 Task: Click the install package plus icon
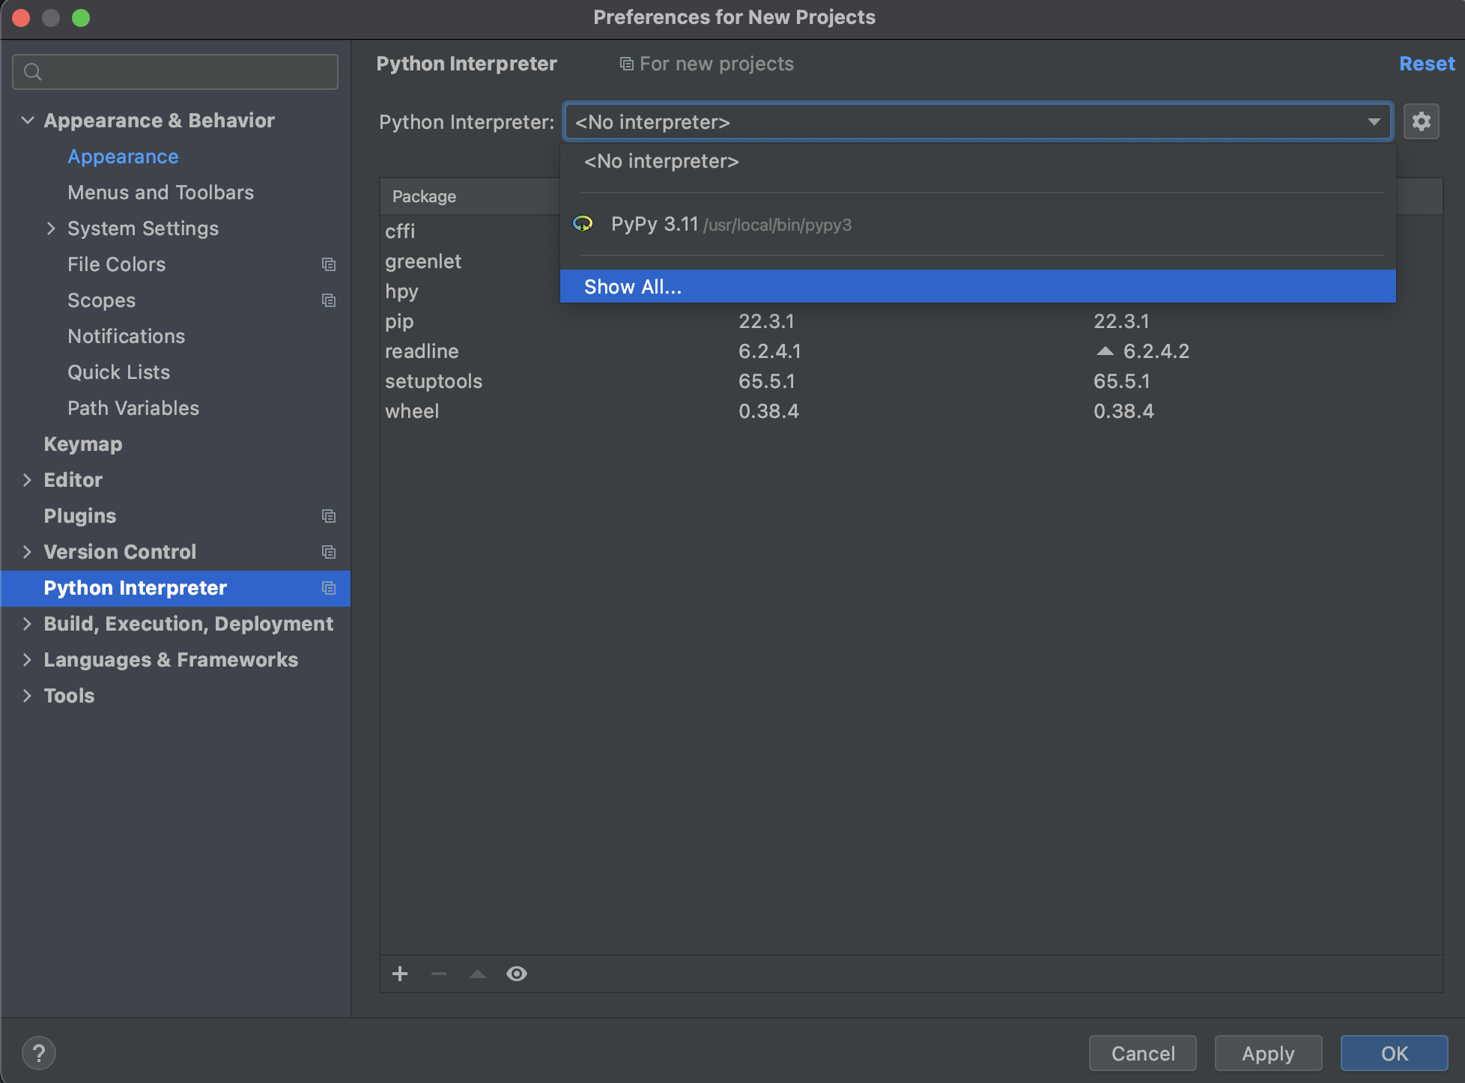click(x=400, y=974)
